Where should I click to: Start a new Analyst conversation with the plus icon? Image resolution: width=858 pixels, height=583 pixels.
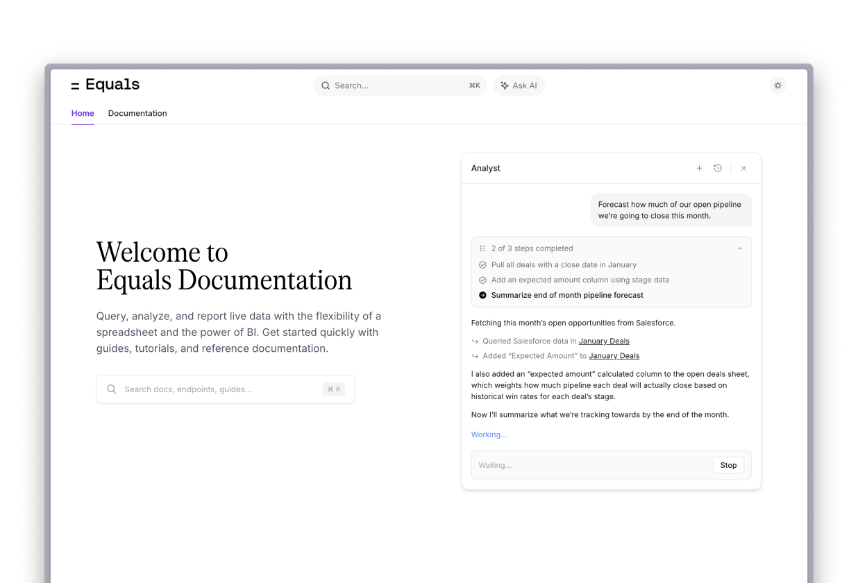700,168
